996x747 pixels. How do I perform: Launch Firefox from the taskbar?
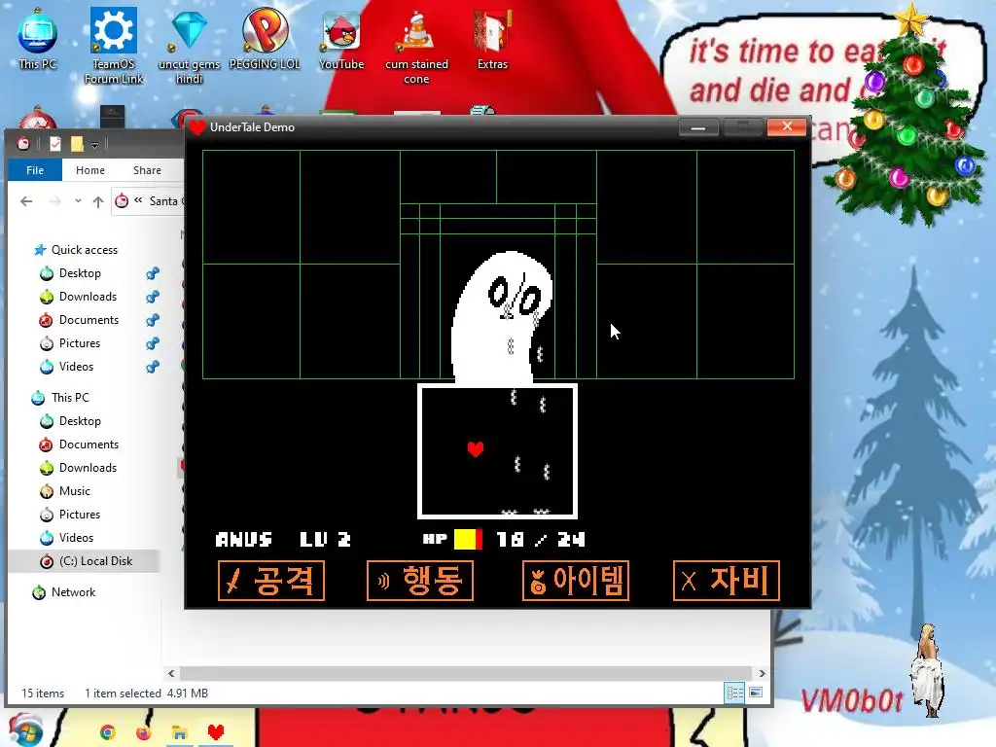(x=143, y=732)
